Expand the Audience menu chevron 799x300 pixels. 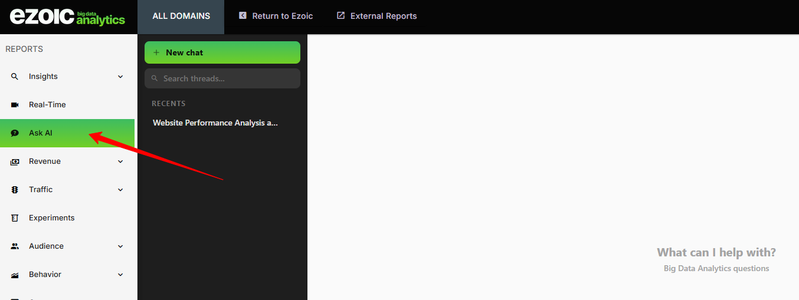pos(120,246)
